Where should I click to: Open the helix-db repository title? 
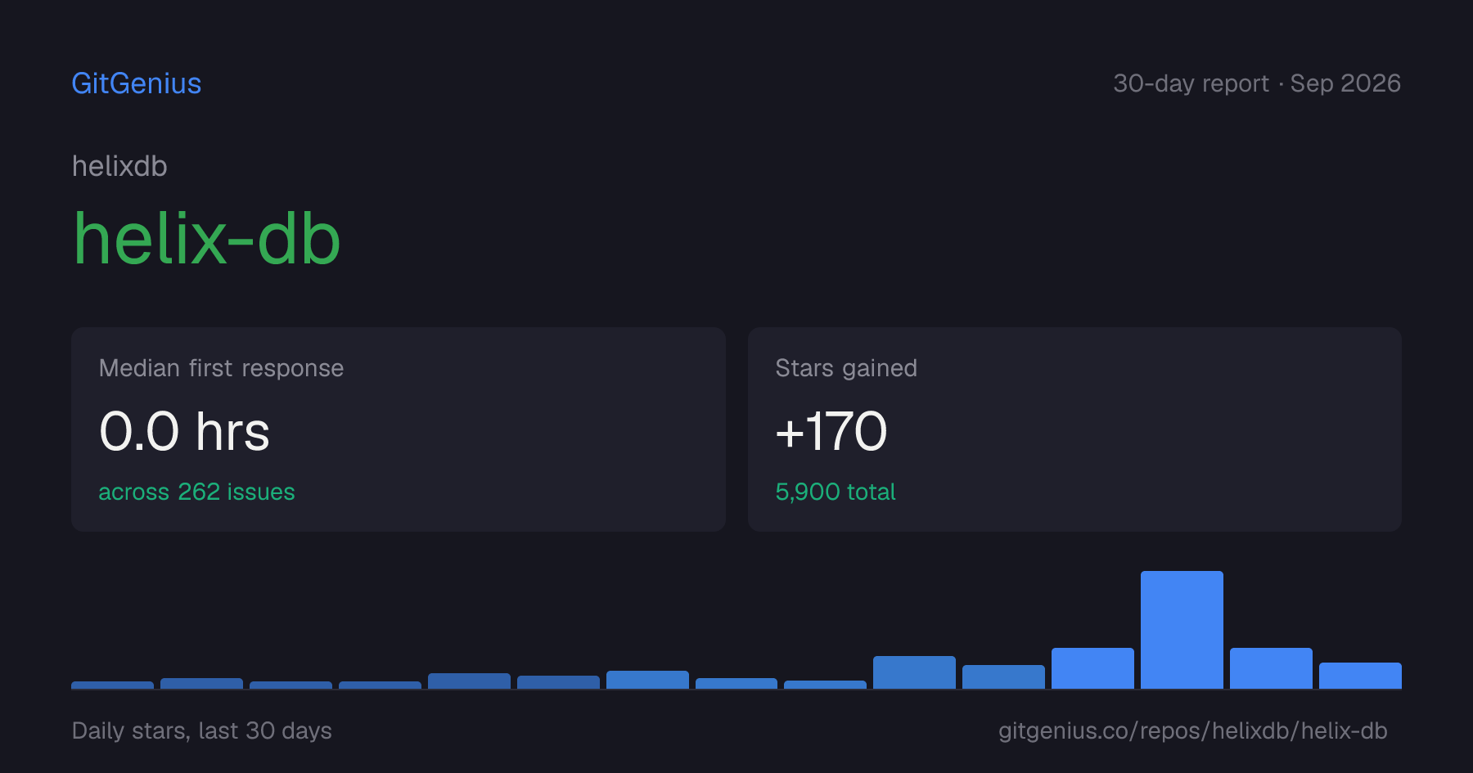coord(207,239)
